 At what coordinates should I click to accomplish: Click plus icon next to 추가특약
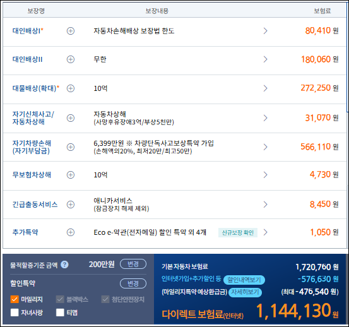coord(71,232)
